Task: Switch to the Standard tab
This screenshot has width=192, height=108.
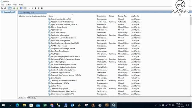Action: pyautogui.click(x=31, y=98)
